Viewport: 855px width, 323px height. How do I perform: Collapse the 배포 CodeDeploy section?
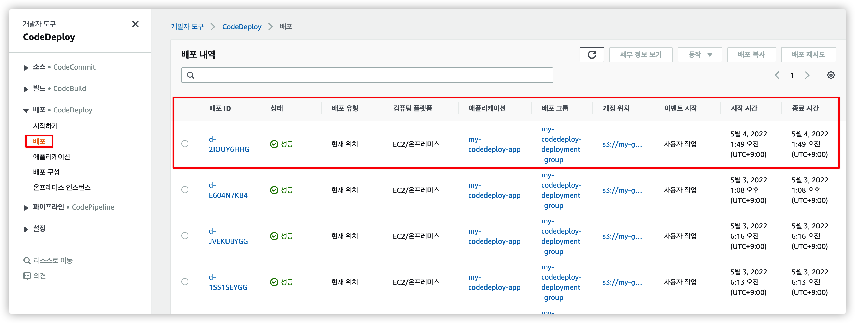(26, 111)
